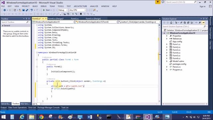Expand the Model1.edmx node
This screenshot has width=213, height=120.
point(167,61)
